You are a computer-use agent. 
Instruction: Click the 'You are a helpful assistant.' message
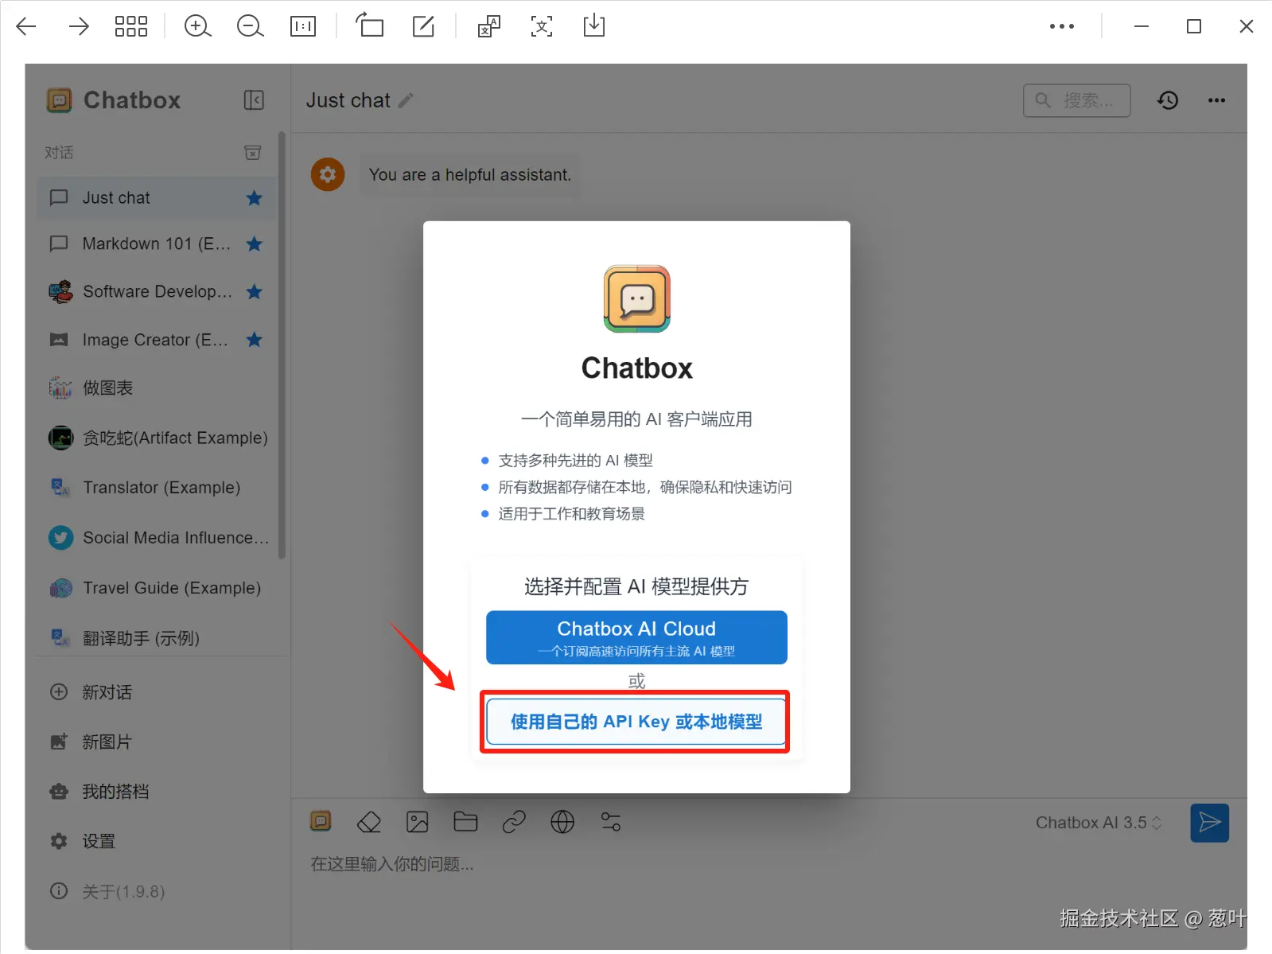[x=470, y=174]
